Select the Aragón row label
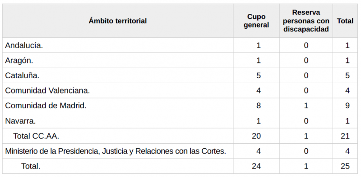Viewport: 361px width, 177px height. (x=19, y=61)
